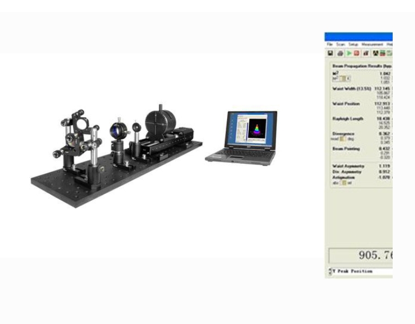Image resolution: width=415 pixels, height=324 pixels.
Task: Start the scan with green play icon
Action: pos(349,53)
